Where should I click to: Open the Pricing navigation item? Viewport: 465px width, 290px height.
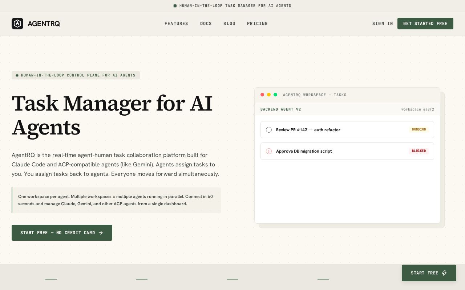(257, 24)
